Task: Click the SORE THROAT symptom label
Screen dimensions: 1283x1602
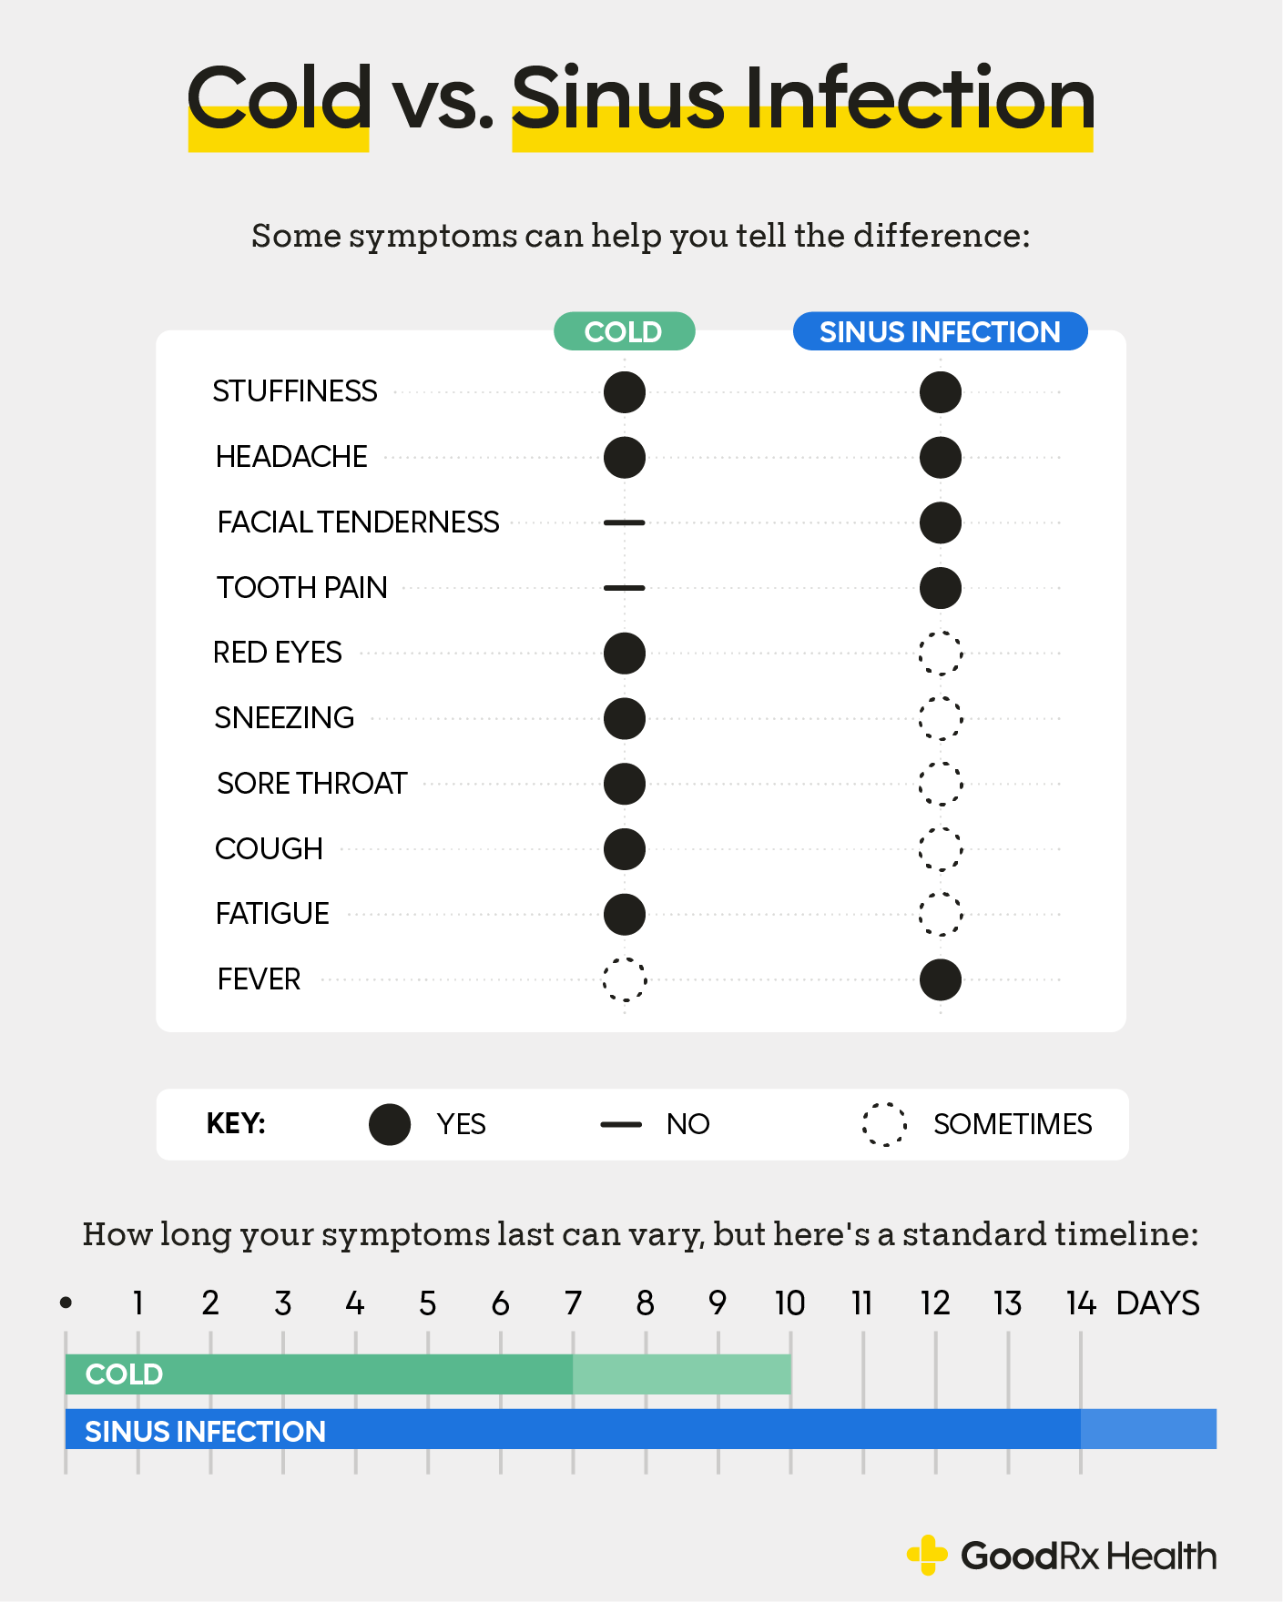Action: click(x=311, y=784)
